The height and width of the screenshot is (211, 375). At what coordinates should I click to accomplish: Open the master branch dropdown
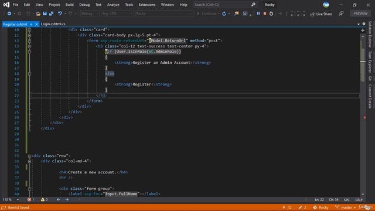point(345,207)
